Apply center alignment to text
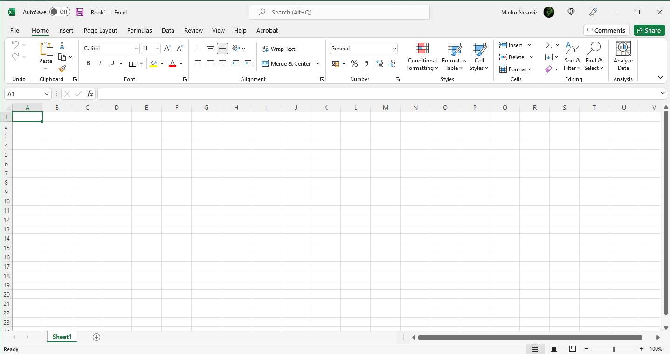 coord(210,63)
